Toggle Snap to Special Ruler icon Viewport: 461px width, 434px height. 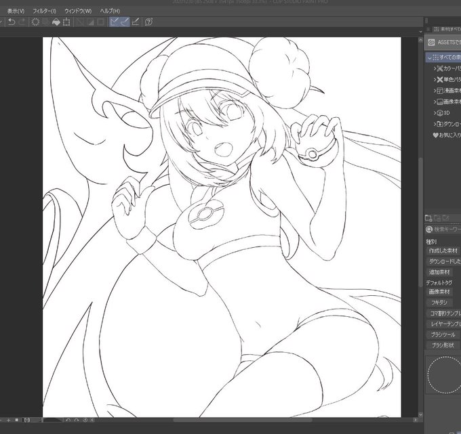click(x=125, y=22)
